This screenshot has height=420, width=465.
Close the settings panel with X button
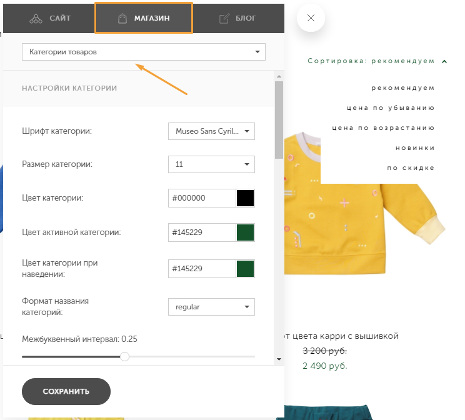[x=311, y=17]
